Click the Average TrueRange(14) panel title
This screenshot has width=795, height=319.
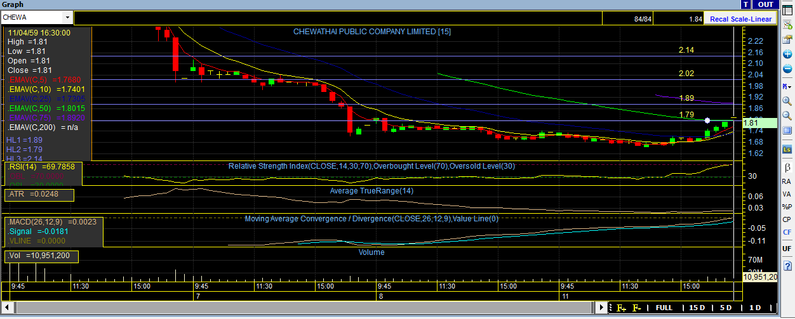[x=372, y=190]
